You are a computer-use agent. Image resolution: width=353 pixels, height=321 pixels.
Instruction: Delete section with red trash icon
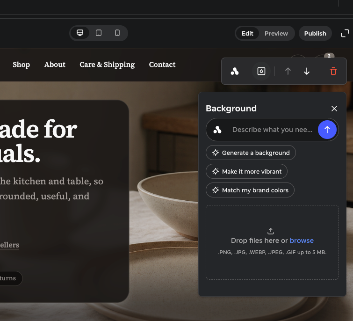click(x=333, y=71)
